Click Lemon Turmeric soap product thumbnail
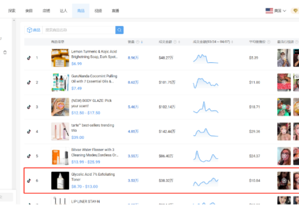The width and height of the screenshot is (299, 209). (x=60, y=58)
